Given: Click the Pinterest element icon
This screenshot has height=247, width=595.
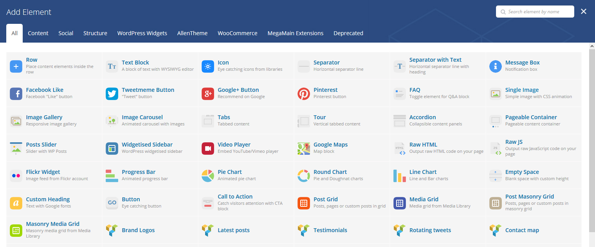Looking at the screenshot, I should point(304,94).
